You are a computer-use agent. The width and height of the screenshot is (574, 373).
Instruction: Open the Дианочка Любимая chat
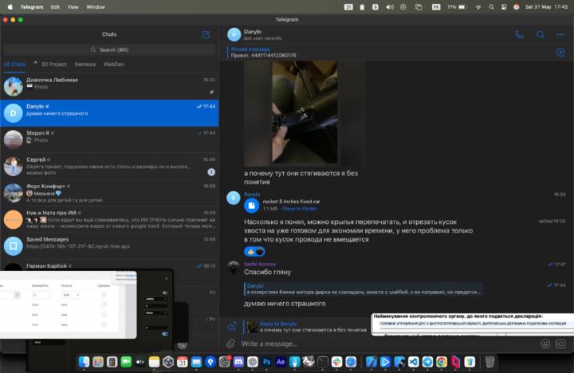[109, 86]
